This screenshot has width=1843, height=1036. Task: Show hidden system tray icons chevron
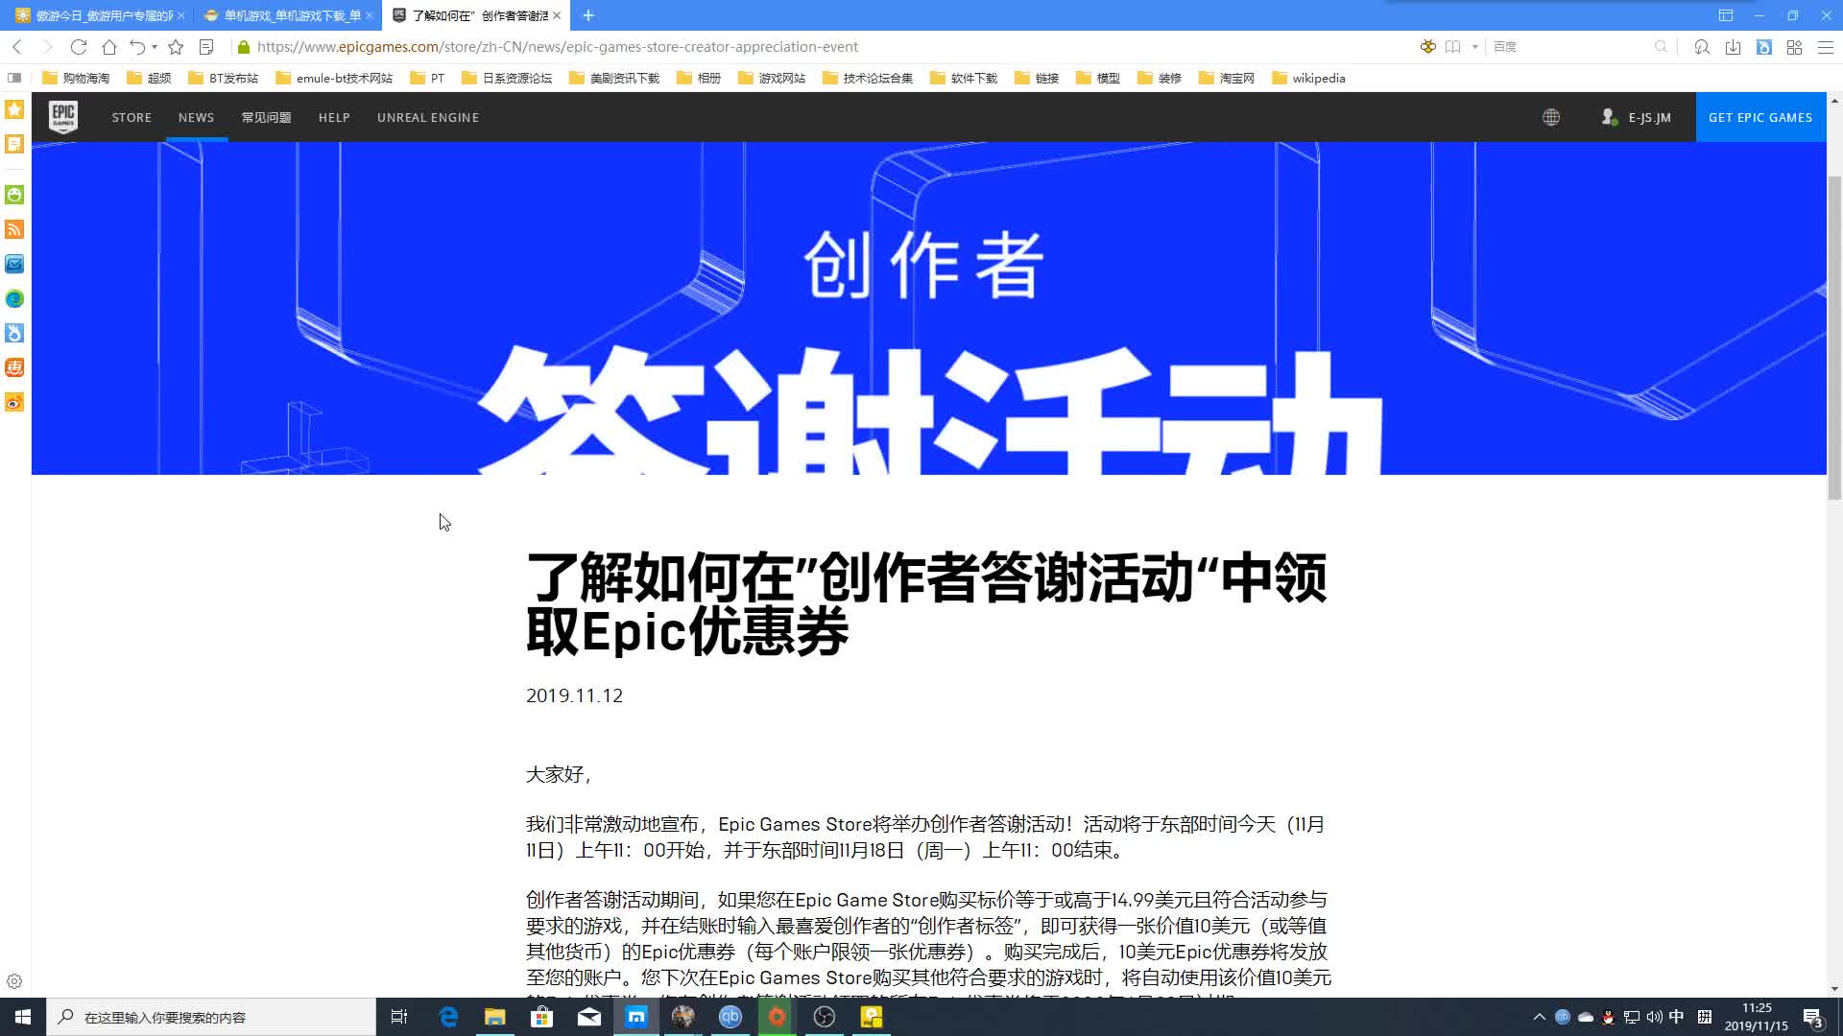click(x=1540, y=1017)
